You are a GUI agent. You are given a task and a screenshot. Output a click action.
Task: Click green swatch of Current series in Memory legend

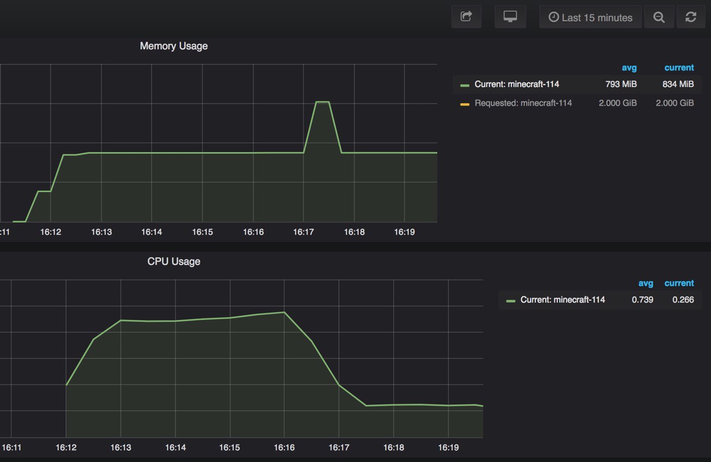(x=465, y=85)
